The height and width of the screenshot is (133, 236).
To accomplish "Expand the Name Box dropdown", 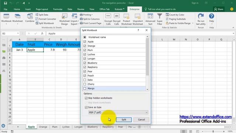I will click(x=18, y=33).
